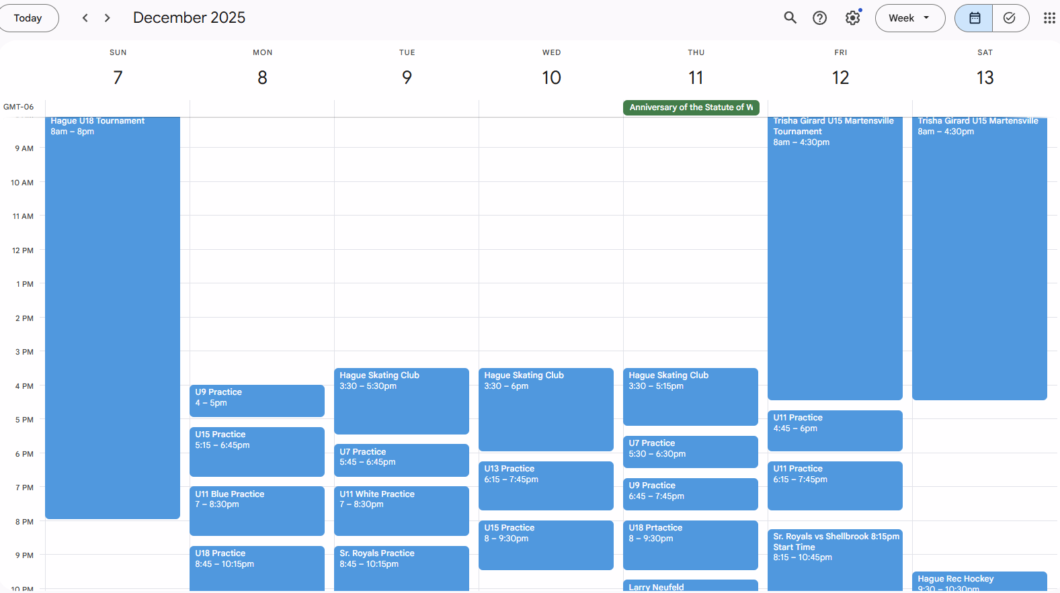This screenshot has width=1060, height=593.
Task: Go to previous week arrow
Action: (x=85, y=18)
